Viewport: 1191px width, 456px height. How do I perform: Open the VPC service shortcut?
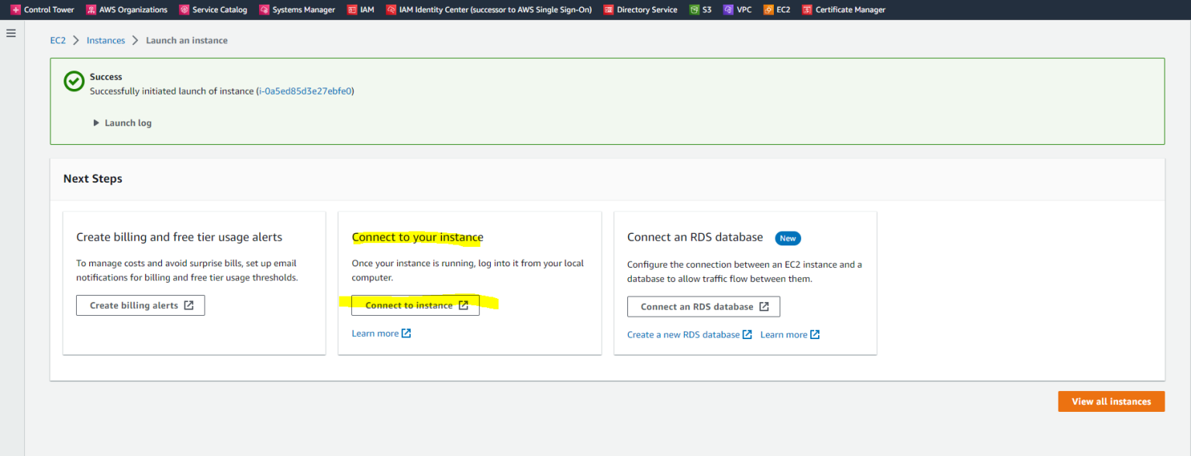click(x=737, y=9)
